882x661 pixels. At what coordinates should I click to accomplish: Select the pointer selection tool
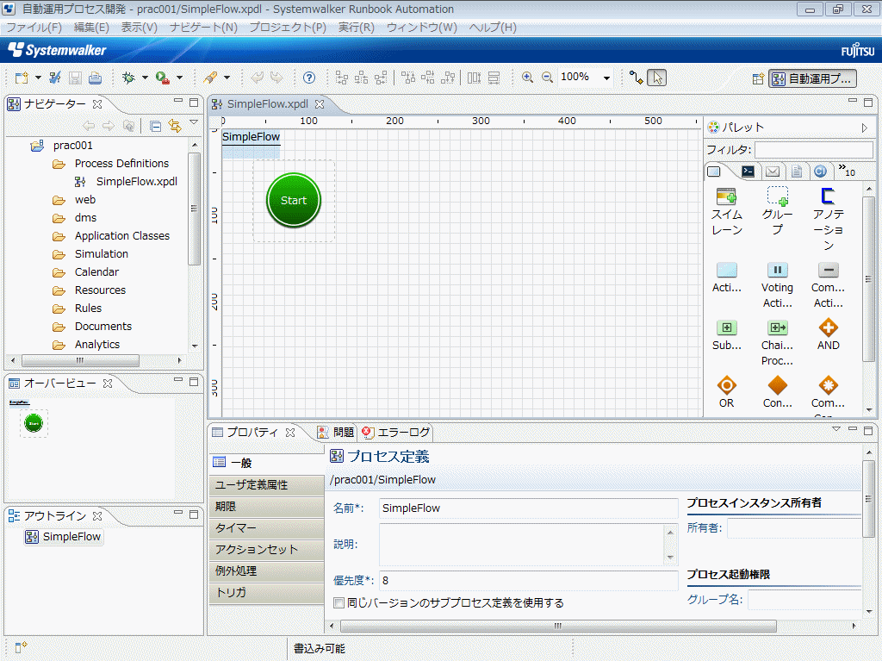point(657,78)
